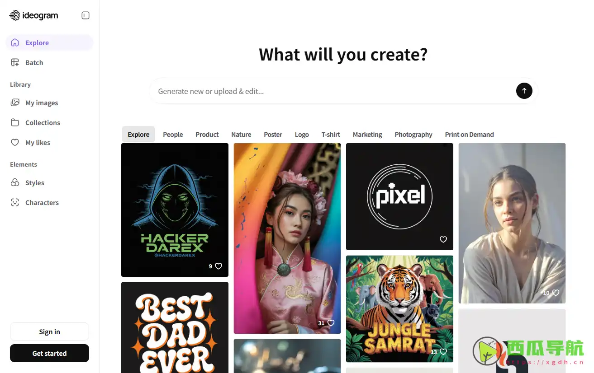
Task: Select the Logo category tab
Action: [x=302, y=135]
